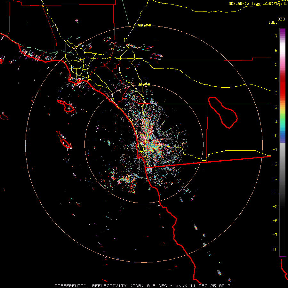Click the 7 dB mark on the color scale
This screenshot has height=288, width=288.
[276, 36]
